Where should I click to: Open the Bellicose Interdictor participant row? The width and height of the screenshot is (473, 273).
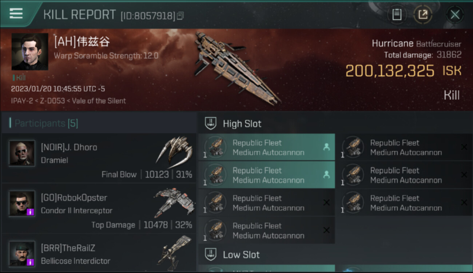pyautogui.click(x=99, y=255)
